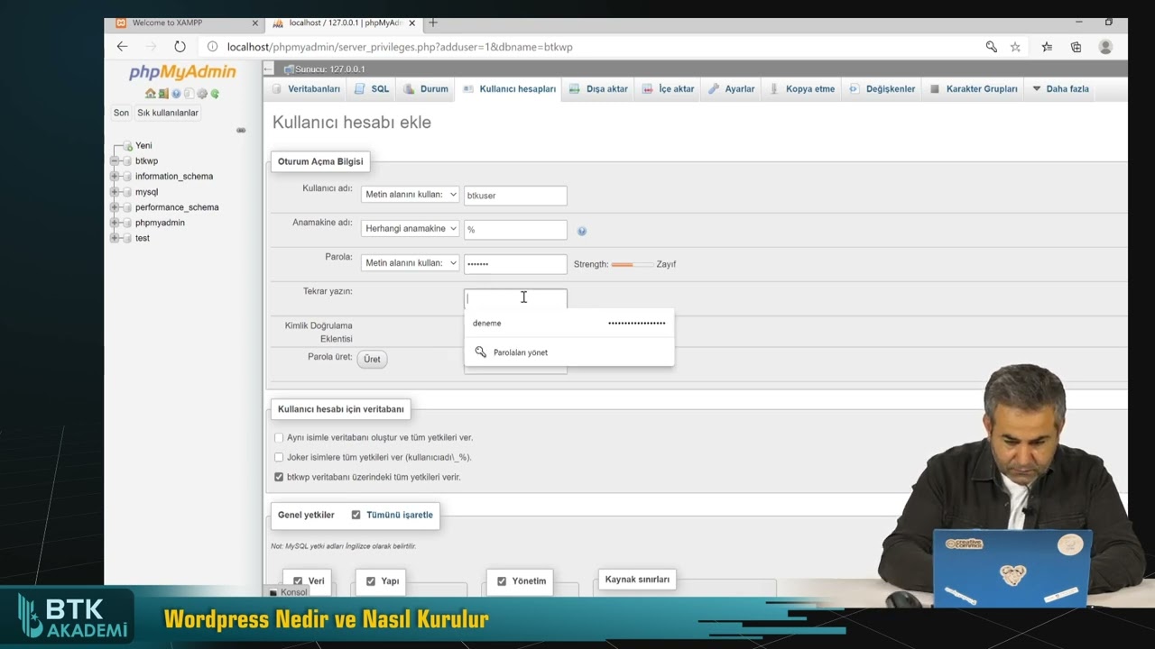Click the hostname help question icon

(582, 231)
